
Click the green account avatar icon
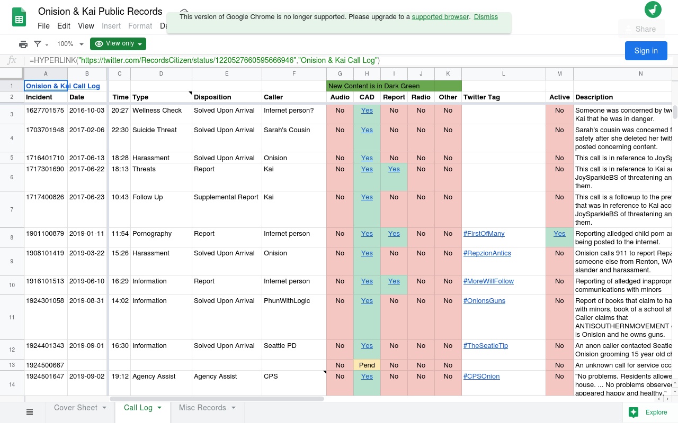653,10
